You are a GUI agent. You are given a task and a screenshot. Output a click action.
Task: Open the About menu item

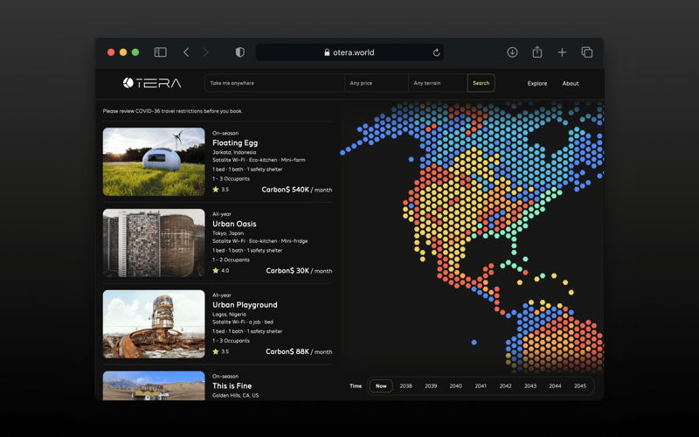tap(571, 84)
